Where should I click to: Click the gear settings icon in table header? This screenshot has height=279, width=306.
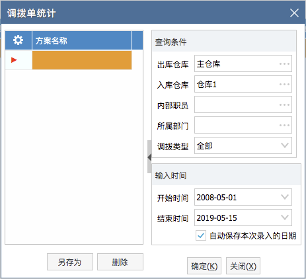tap(18, 40)
